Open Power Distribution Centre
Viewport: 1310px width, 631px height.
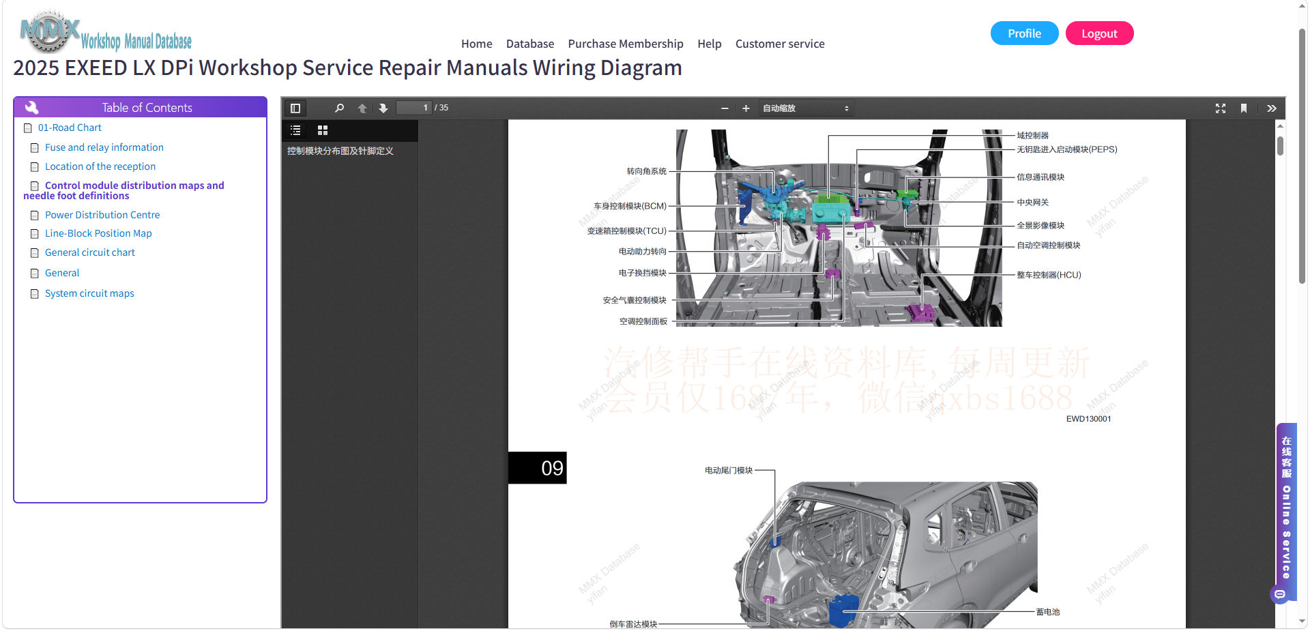(102, 215)
